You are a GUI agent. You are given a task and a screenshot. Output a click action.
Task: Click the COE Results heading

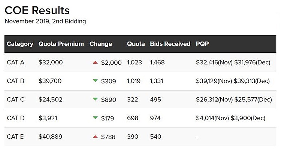(x=37, y=10)
